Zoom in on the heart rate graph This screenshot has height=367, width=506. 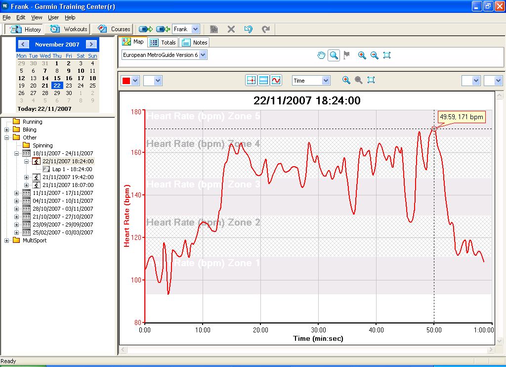coord(346,80)
